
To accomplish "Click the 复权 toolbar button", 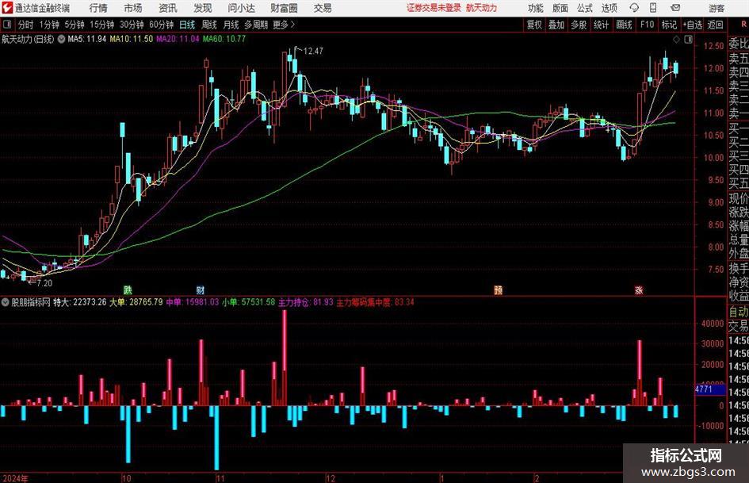I will pyautogui.click(x=534, y=25).
